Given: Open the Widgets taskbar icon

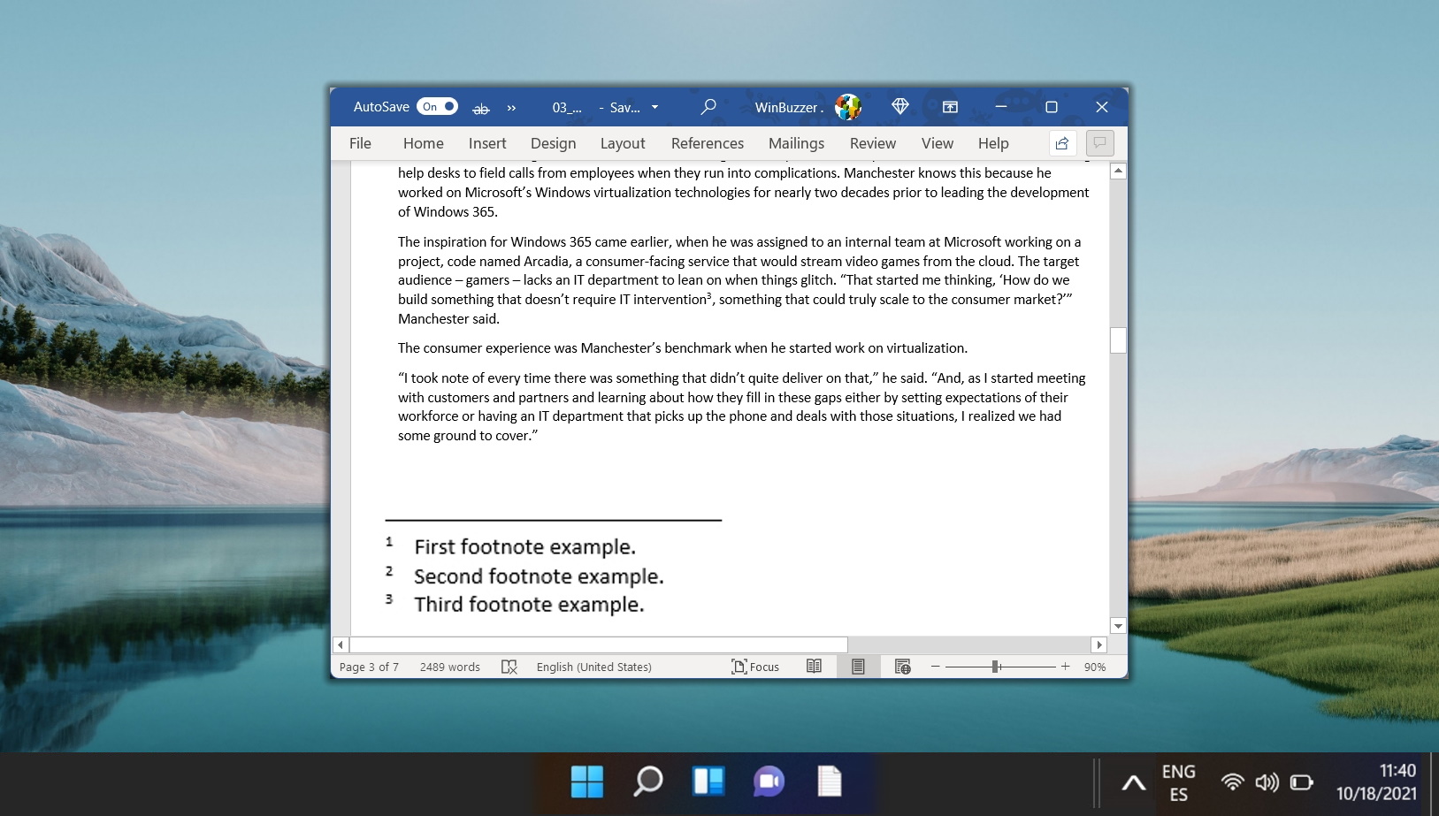Looking at the screenshot, I should point(708,782).
